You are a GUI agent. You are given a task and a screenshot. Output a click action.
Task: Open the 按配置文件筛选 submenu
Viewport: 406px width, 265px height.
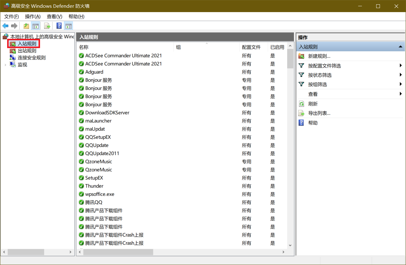(324, 66)
